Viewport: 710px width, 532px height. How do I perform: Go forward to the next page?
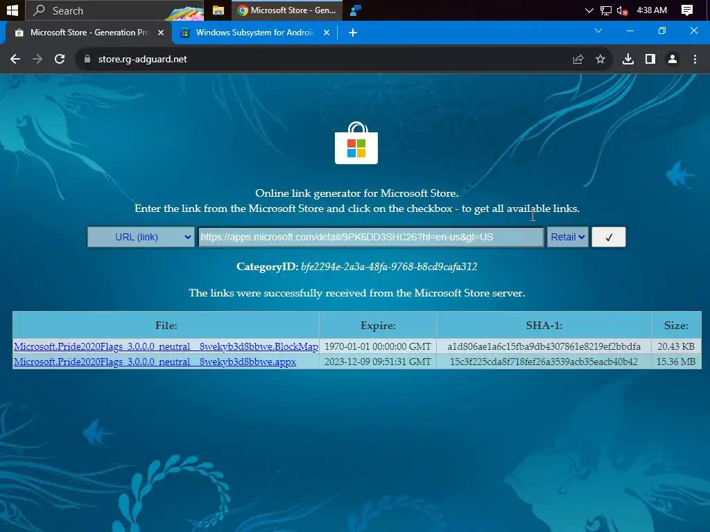click(37, 59)
